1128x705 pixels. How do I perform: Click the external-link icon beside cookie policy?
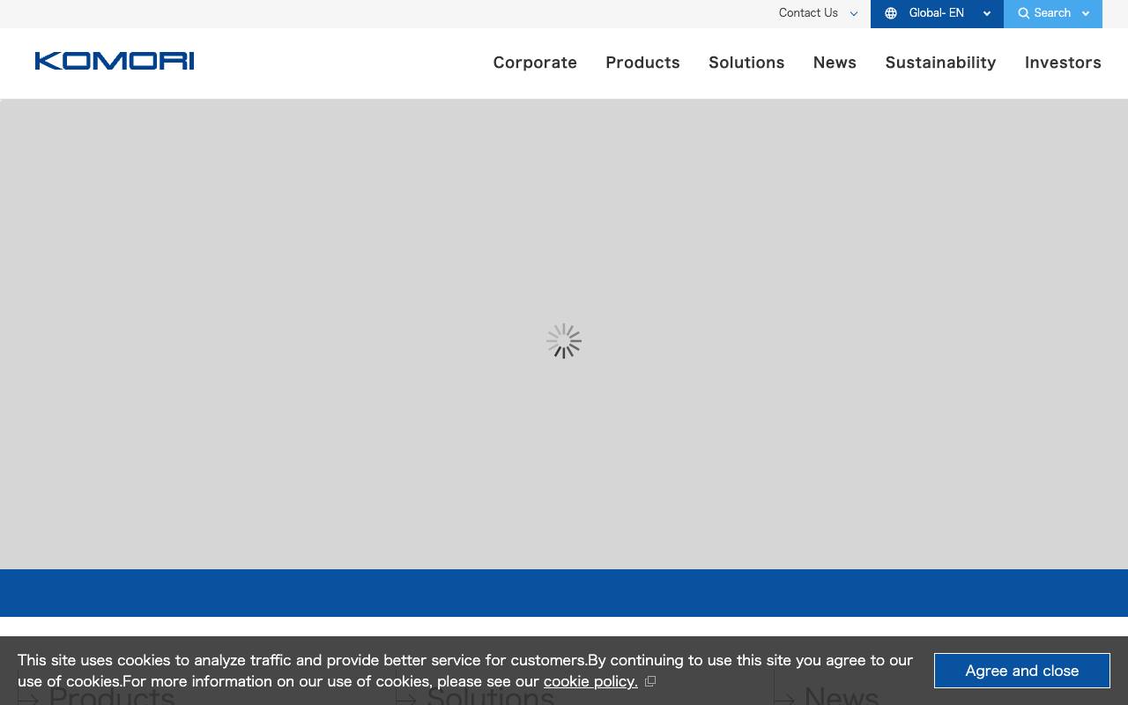[x=650, y=680]
